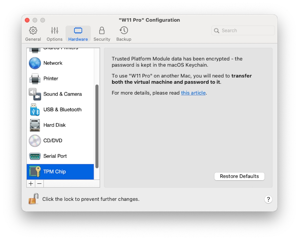Click the plus button to add device
Screen dimensions: 299x240
[31, 184]
